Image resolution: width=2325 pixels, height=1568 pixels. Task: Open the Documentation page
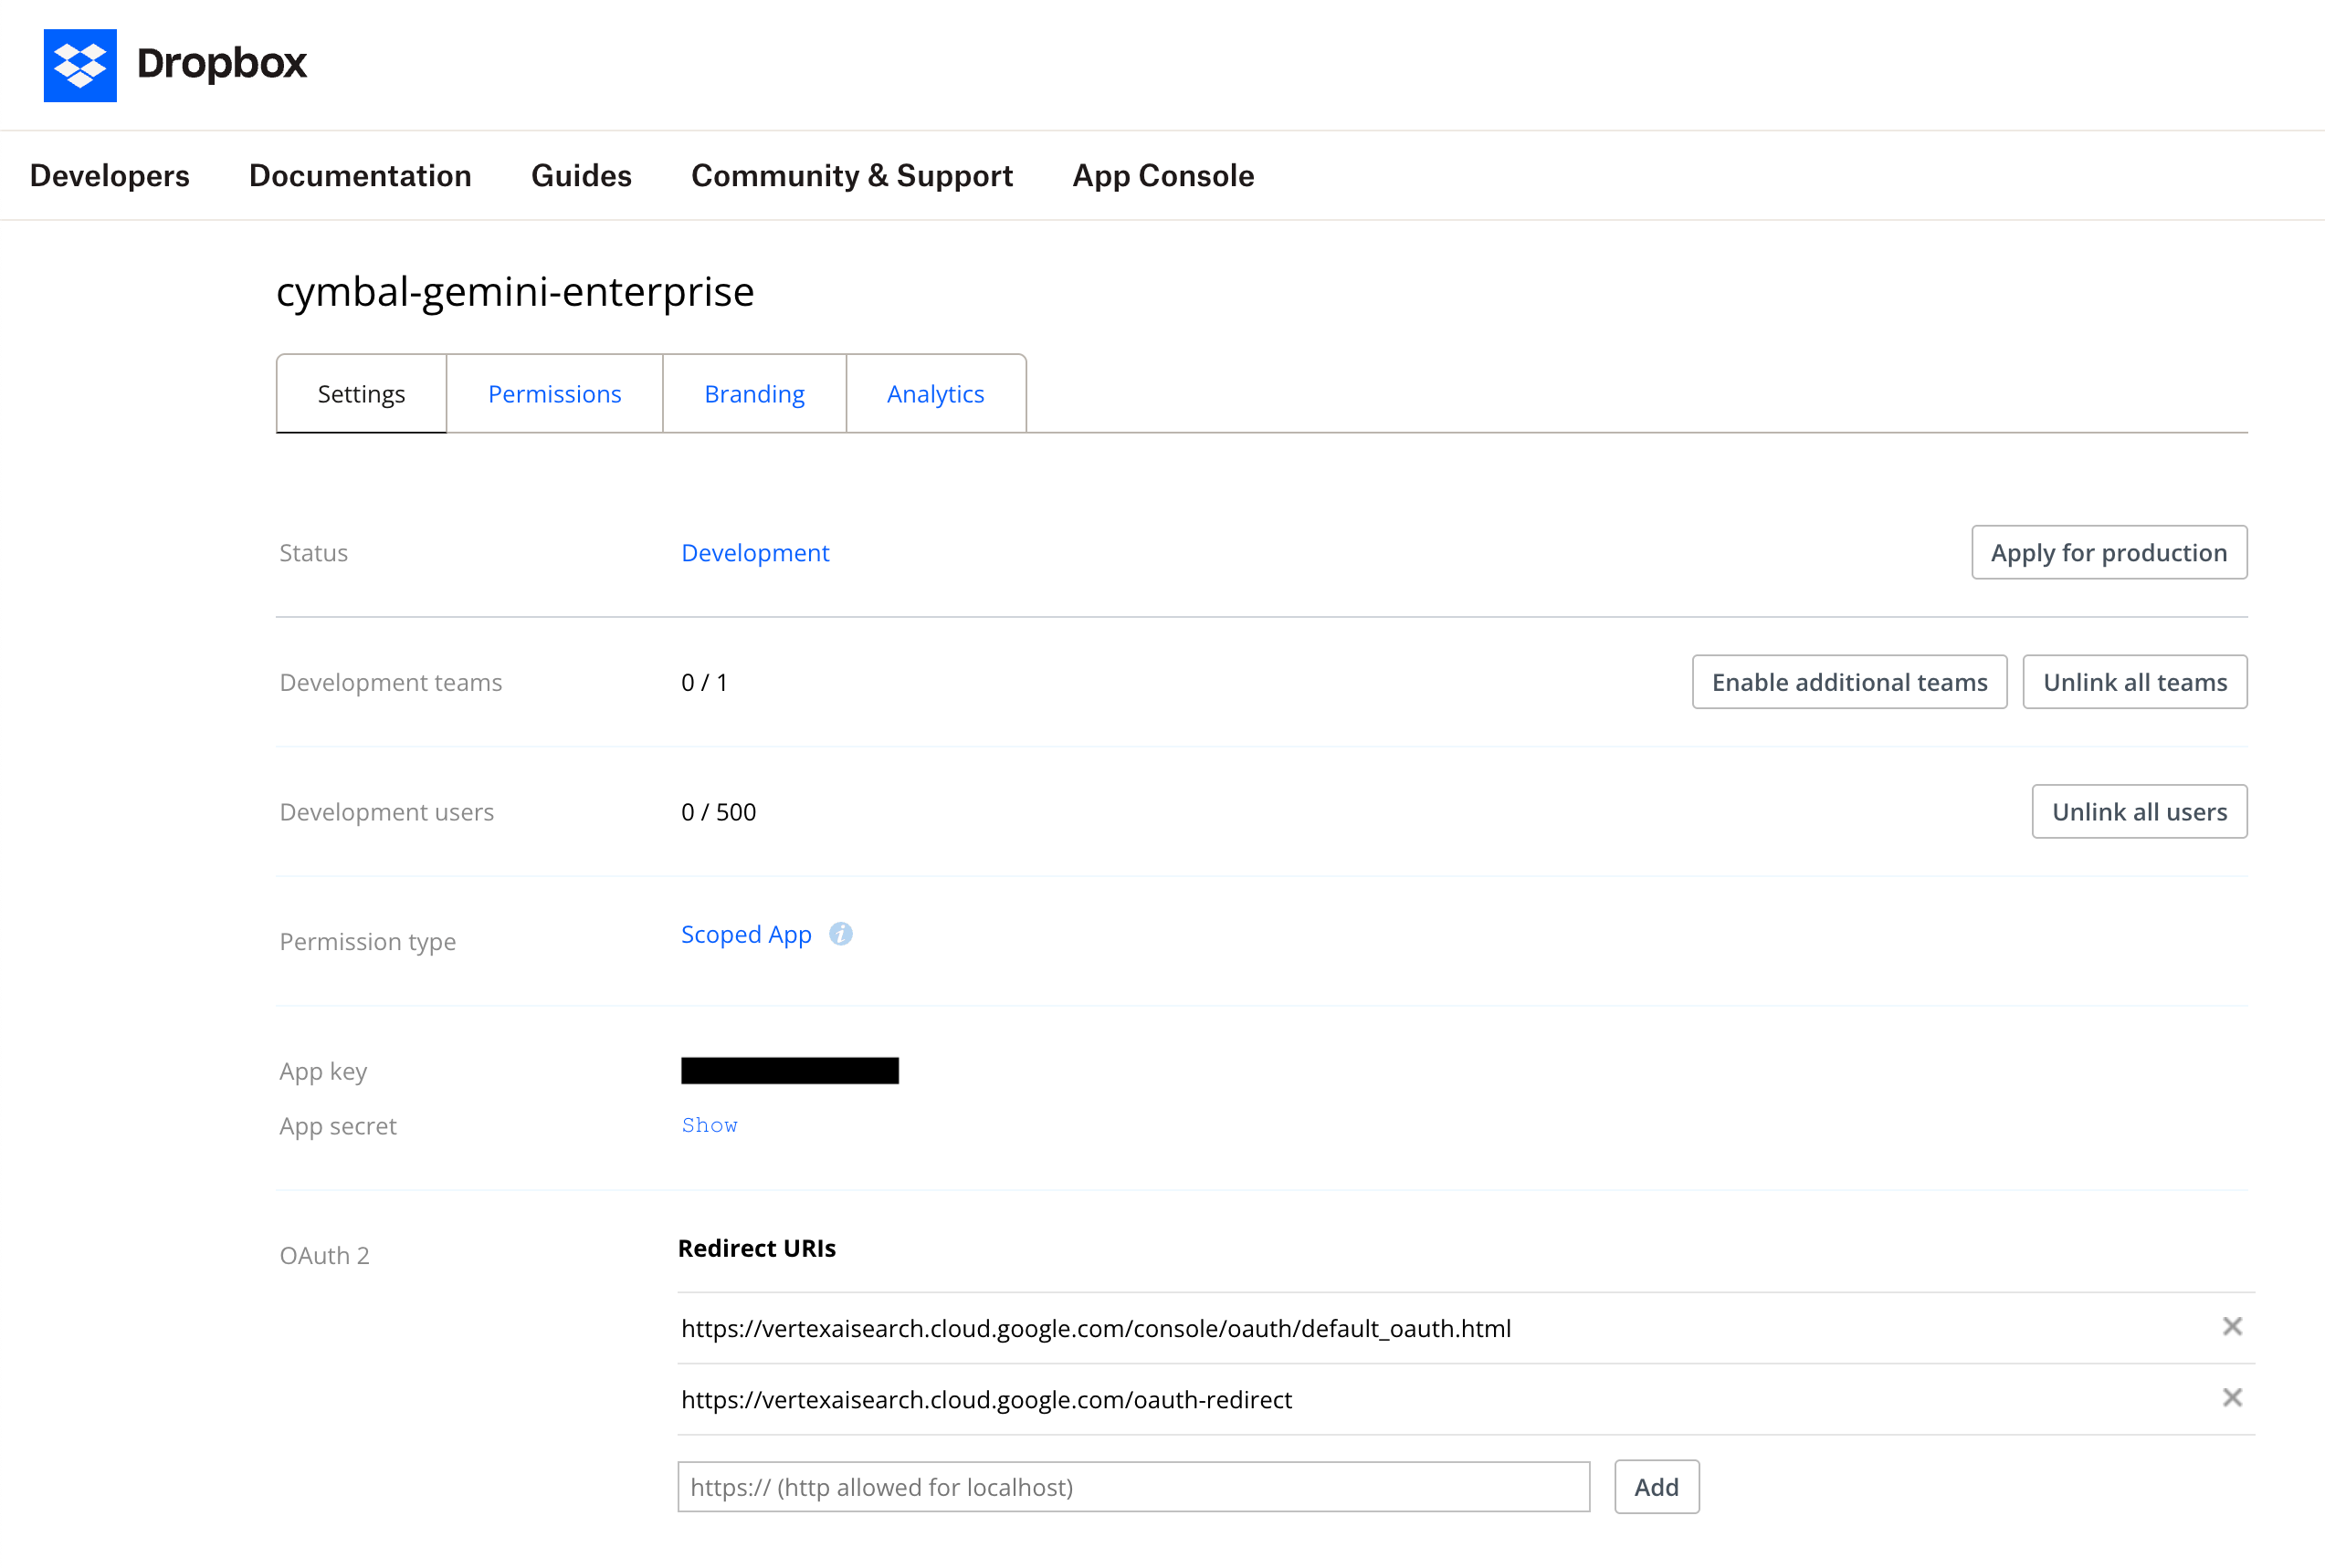(361, 175)
